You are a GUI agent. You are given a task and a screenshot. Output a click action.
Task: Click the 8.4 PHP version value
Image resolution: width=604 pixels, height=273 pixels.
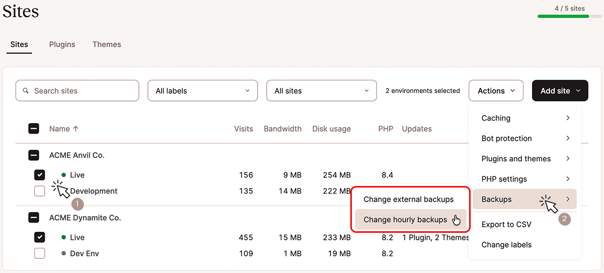387,175
